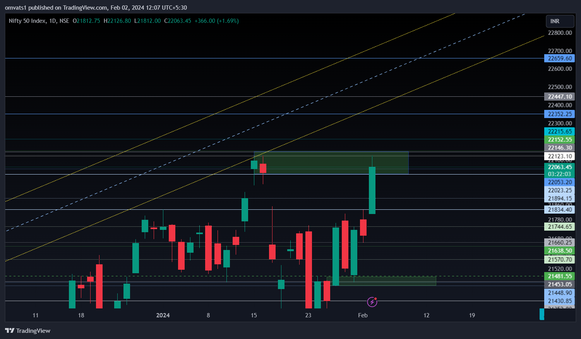This screenshot has width=581, height=339.
Task: Click the 2024 label on time axis
Action: [163, 315]
